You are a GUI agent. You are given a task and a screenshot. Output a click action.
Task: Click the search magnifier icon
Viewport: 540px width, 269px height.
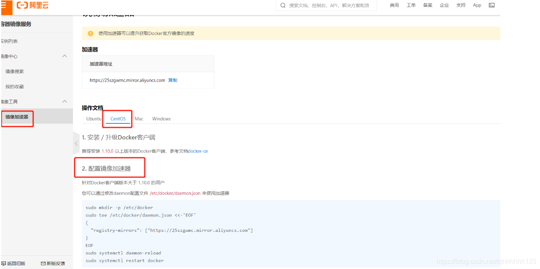(x=283, y=5)
